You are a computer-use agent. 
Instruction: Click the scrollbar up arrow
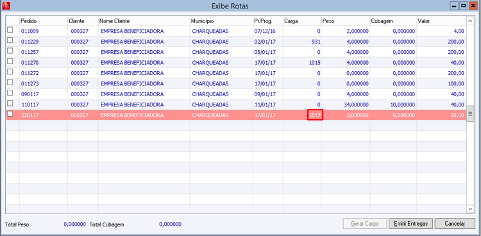click(470, 21)
